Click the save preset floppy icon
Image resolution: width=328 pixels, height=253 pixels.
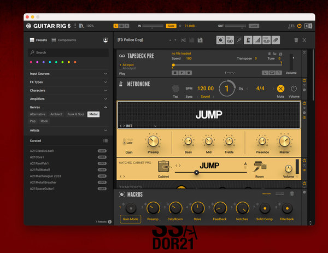pyautogui.click(x=200, y=40)
